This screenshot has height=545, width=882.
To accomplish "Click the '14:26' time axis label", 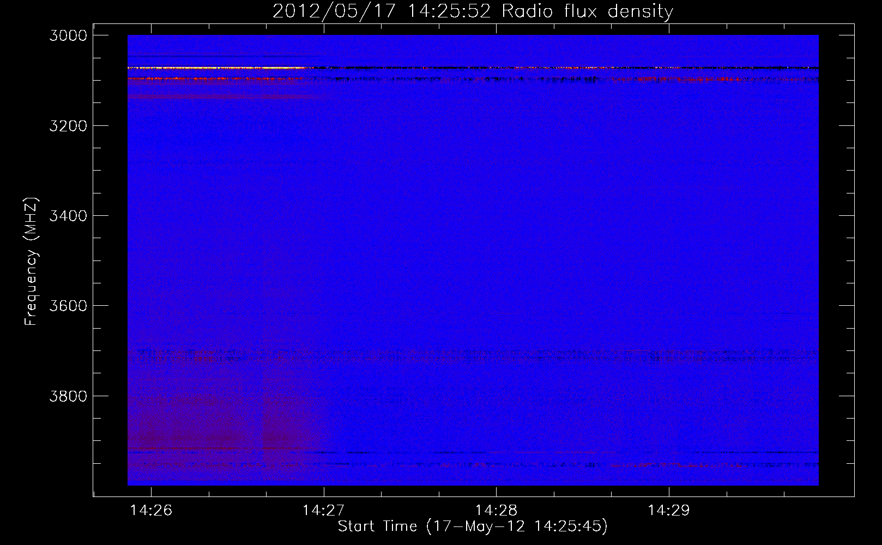I will coord(151,510).
